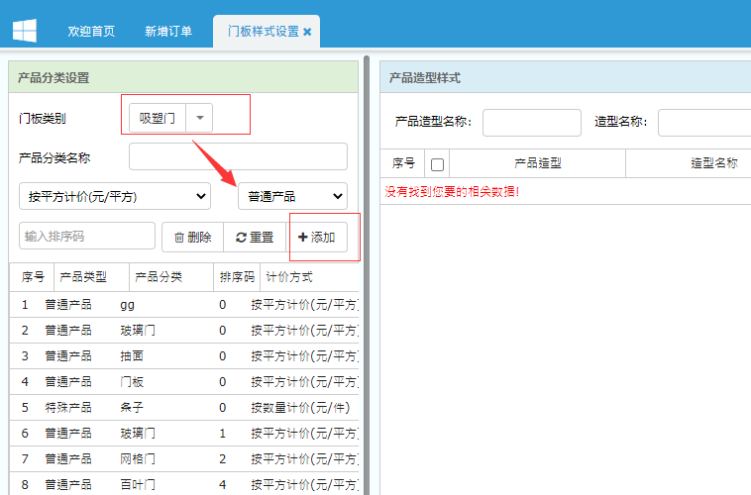Viewport: 751px width, 495px height.
Task: Tick the select-all checkbox in table header
Action: (x=437, y=164)
